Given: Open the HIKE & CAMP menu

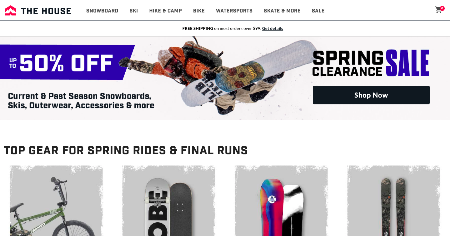Looking at the screenshot, I should tap(166, 11).
